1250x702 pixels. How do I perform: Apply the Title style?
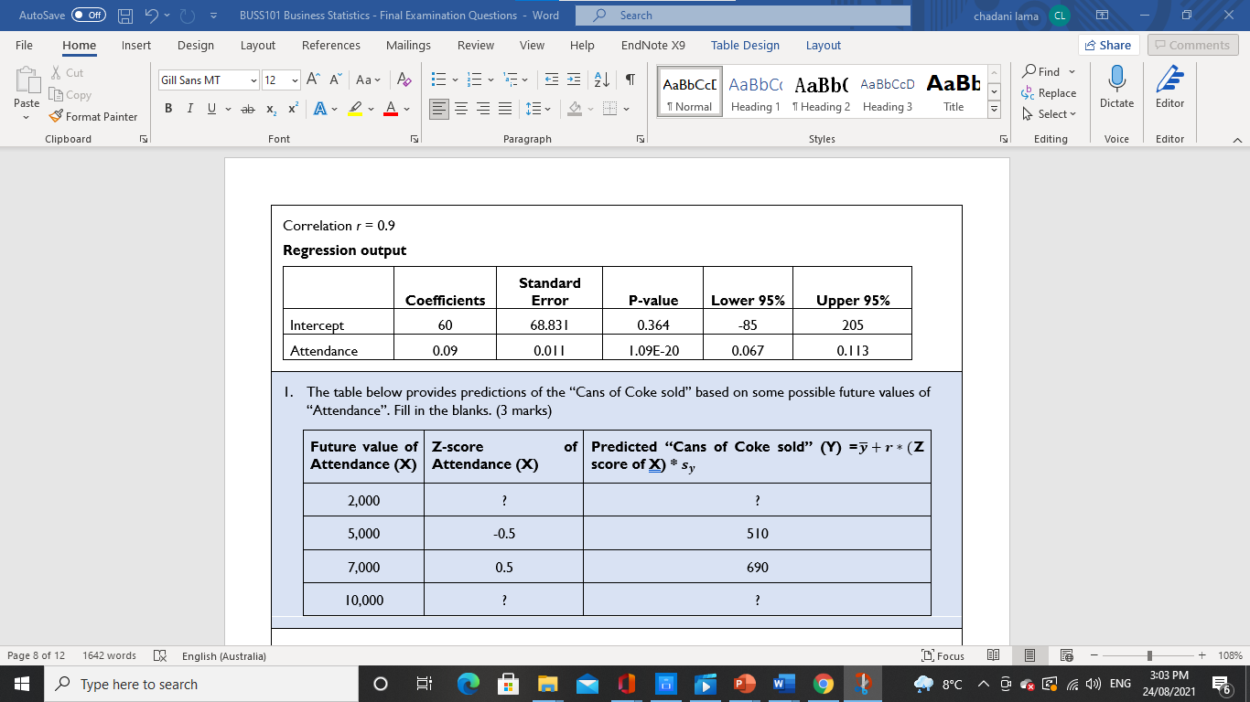click(953, 93)
